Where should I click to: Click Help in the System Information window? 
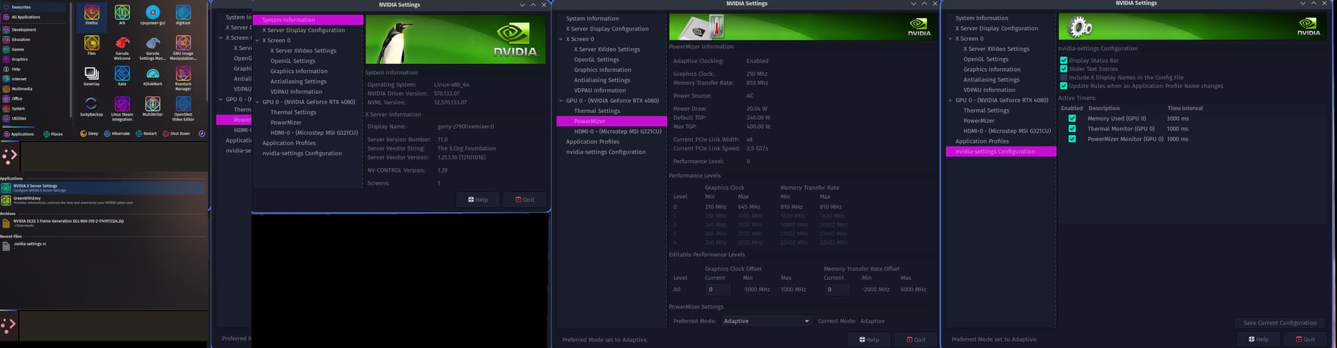pyautogui.click(x=478, y=200)
